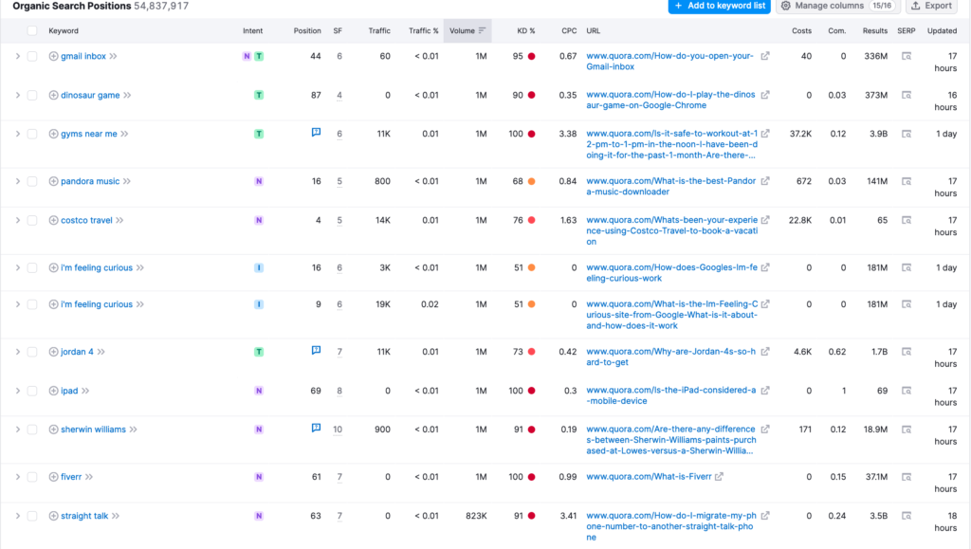The height and width of the screenshot is (549, 971).
Task: Open the sherwin williams keyword link
Action: pyautogui.click(x=93, y=430)
